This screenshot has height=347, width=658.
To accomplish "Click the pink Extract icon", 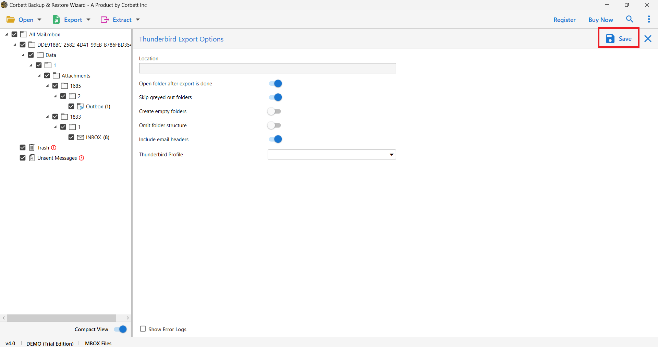I will click(x=105, y=20).
